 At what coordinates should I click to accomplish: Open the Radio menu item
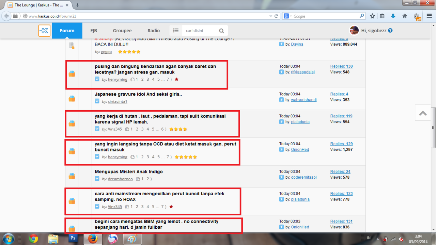click(154, 31)
